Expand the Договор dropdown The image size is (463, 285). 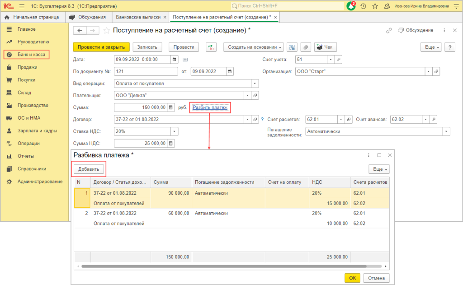click(x=247, y=120)
